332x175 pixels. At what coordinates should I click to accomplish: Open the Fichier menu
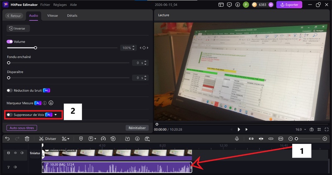coord(45,5)
